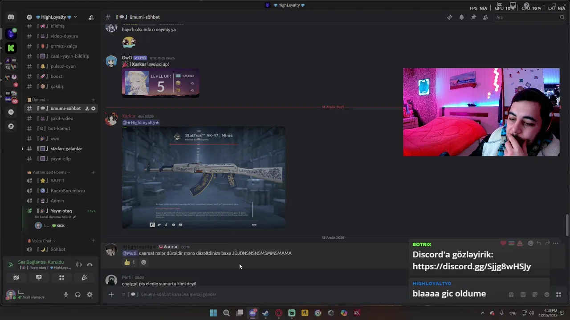Open soundboard icon
This screenshot has width=570, height=320.
pos(84,278)
